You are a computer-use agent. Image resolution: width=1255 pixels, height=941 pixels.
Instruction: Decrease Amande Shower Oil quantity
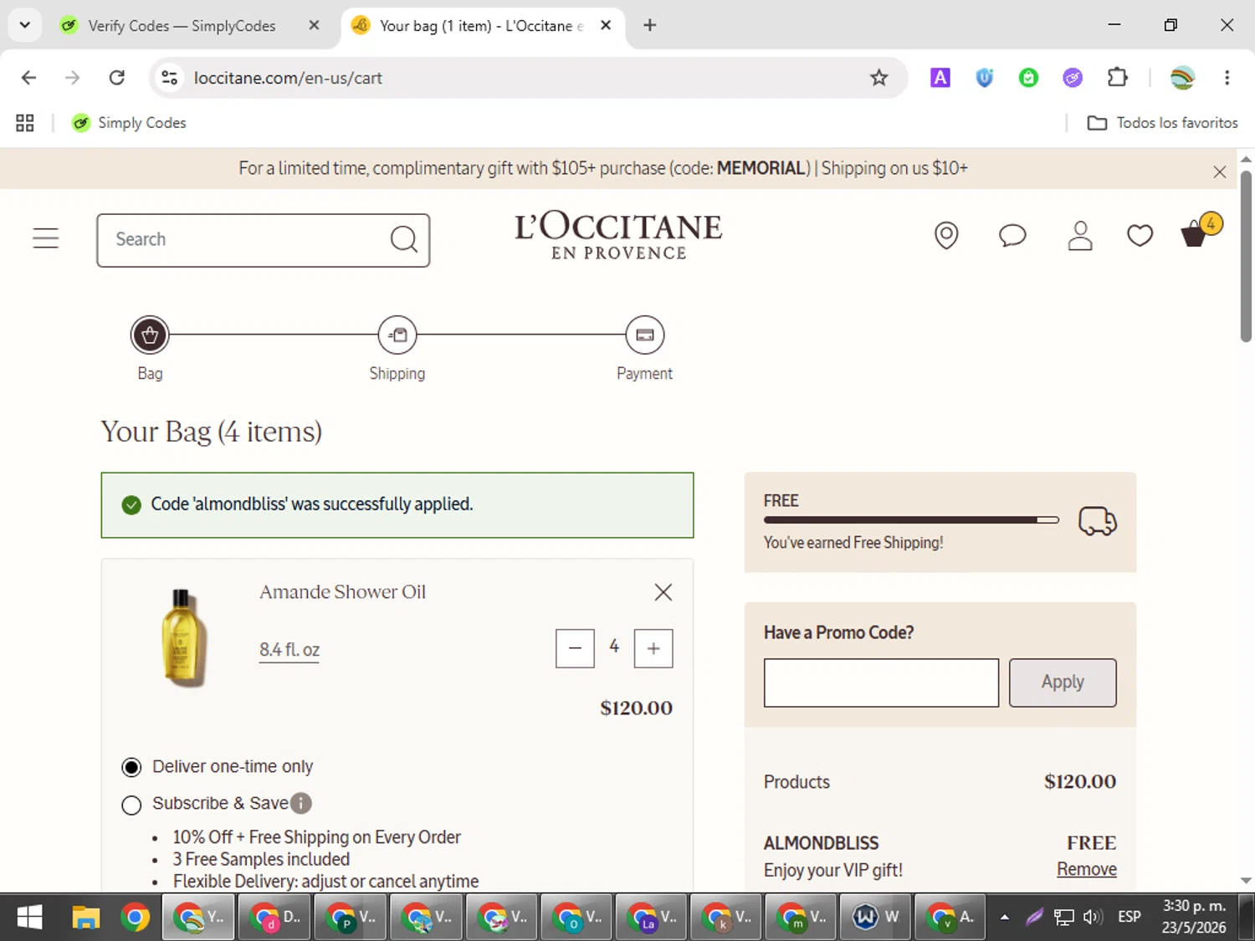[x=575, y=648]
